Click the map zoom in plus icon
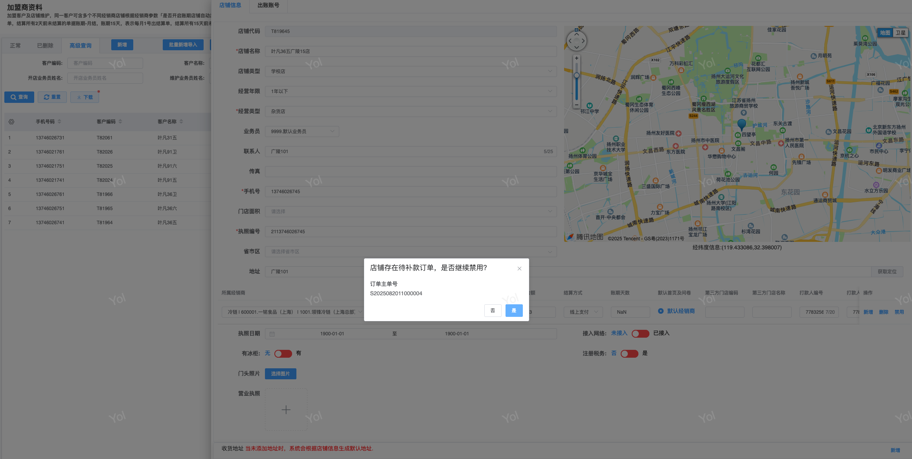The image size is (912, 459). point(577,59)
